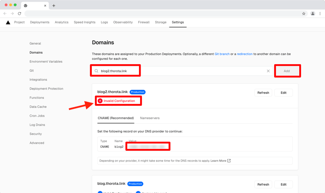Open the Observability tab
The image size is (325, 193).
tap(123, 22)
